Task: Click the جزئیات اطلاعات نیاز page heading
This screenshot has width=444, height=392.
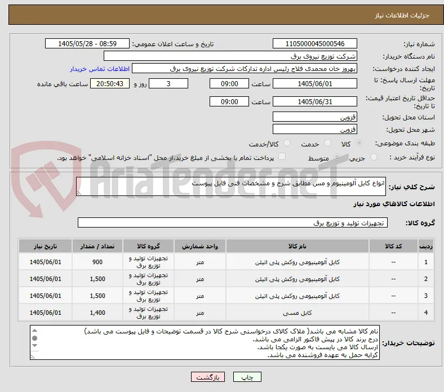Action: point(402,15)
